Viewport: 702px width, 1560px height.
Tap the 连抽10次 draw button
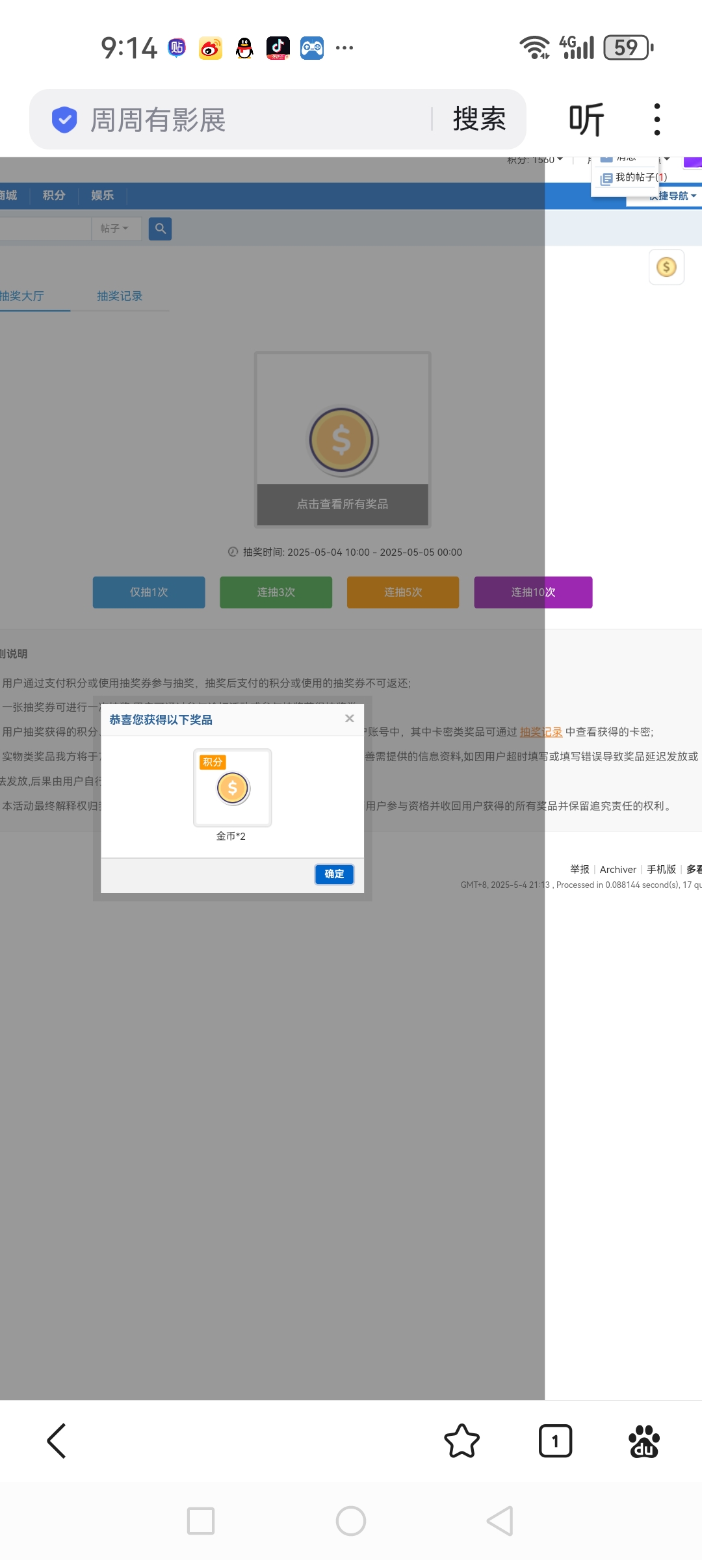pyautogui.click(x=533, y=592)
